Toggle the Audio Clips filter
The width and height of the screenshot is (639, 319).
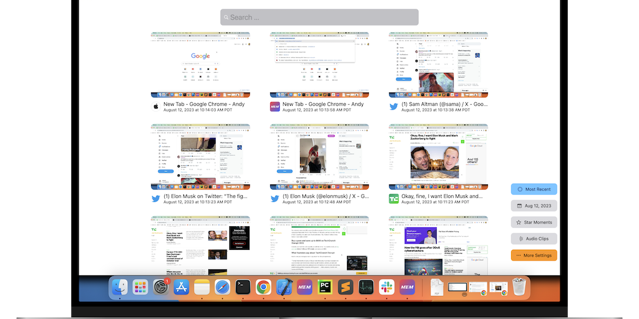pos(534,239)
